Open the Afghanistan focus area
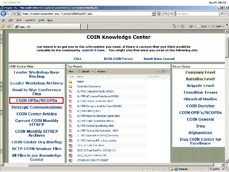 click(x=200, y=133)
